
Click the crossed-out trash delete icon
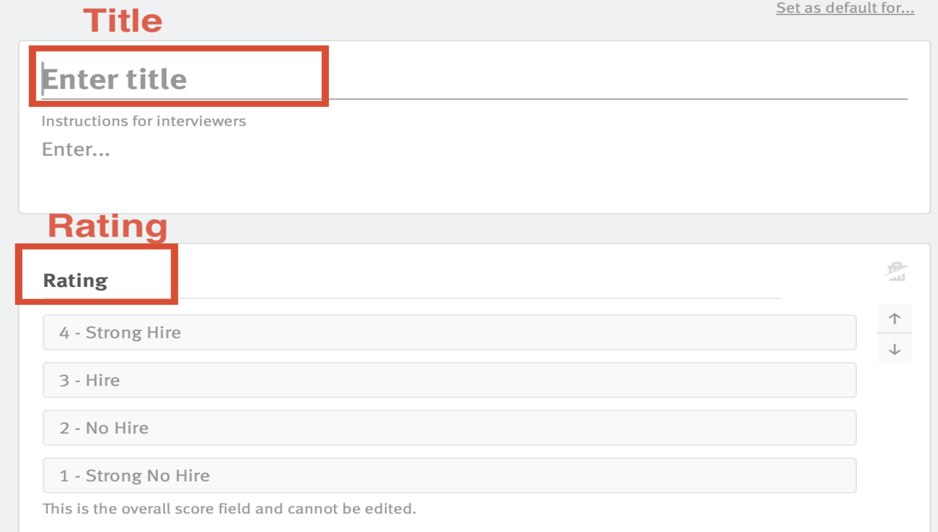coord(895,272)
